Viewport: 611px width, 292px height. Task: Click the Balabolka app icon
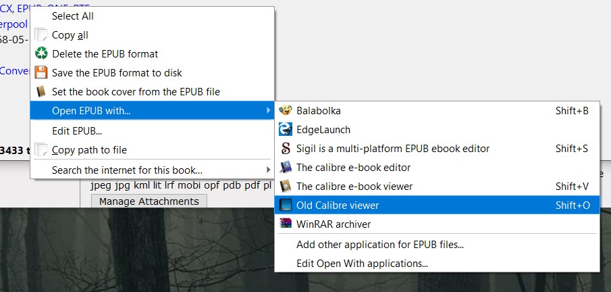tap(285, 110)
